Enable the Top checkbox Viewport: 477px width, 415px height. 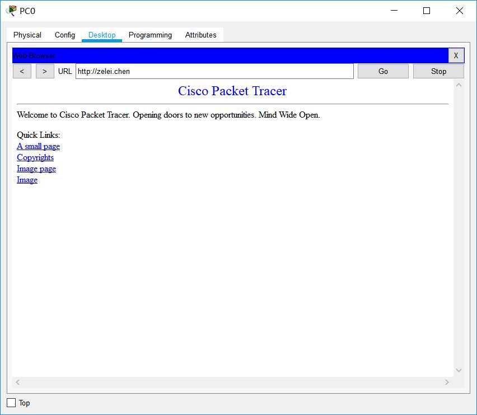[11, 403]
